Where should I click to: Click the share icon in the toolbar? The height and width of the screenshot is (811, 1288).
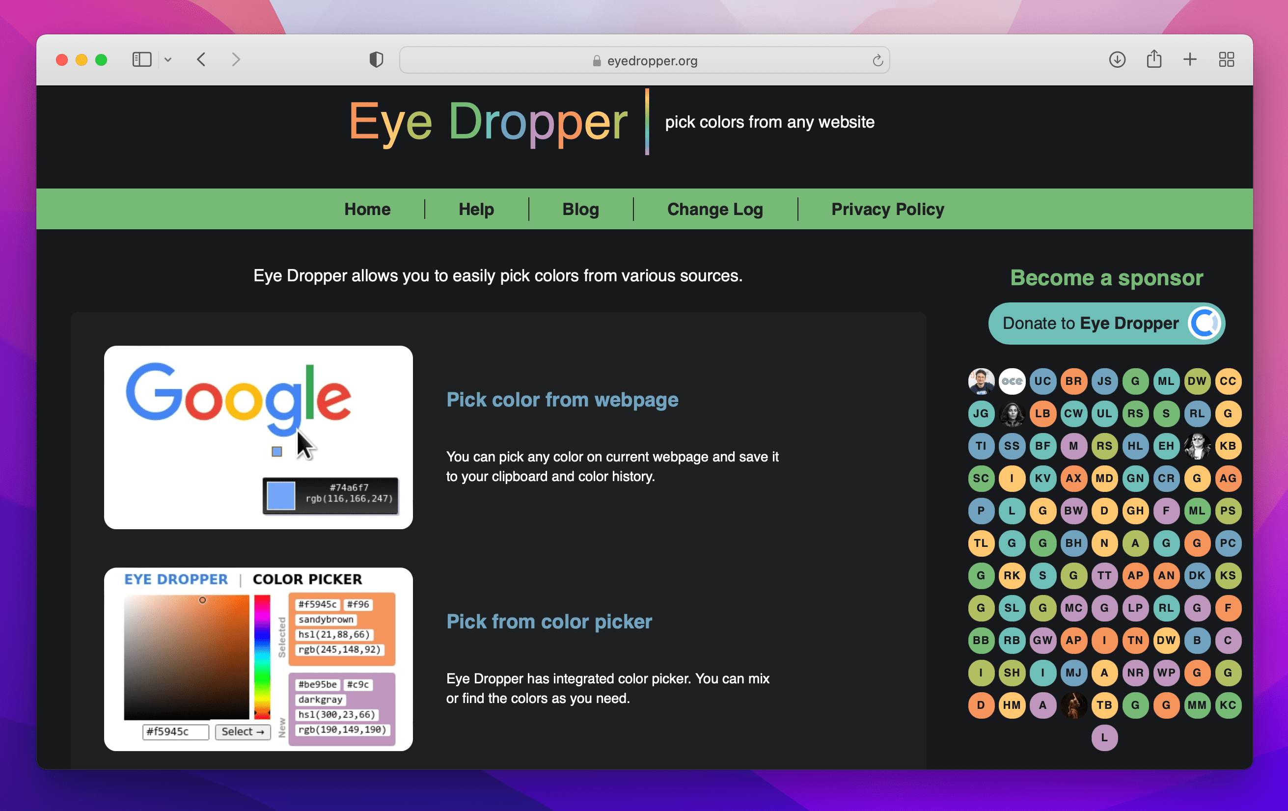[1154, 59]
